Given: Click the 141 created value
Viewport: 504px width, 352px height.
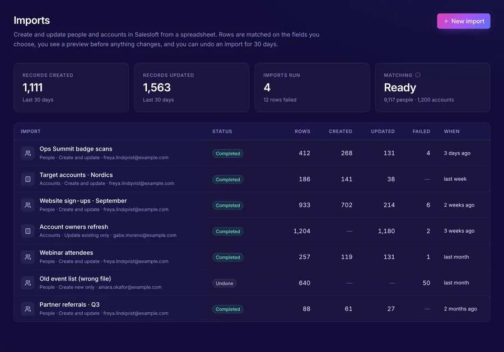Looking at the screenshot, I should pos(347,179).
